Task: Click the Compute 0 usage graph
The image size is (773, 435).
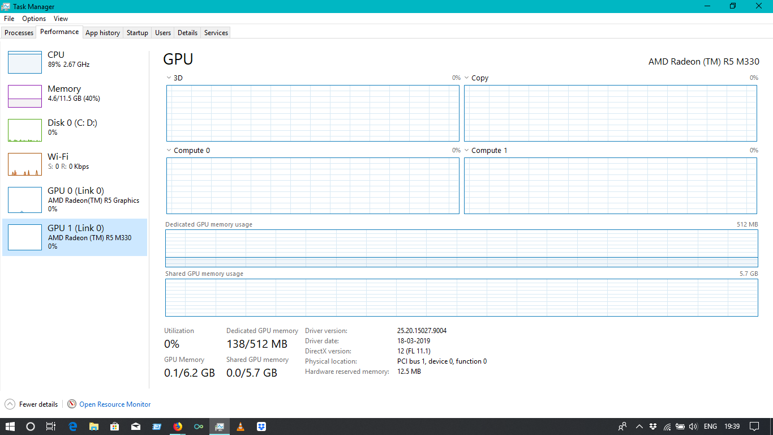Action: pyautogui.click(x=313, y=186)
